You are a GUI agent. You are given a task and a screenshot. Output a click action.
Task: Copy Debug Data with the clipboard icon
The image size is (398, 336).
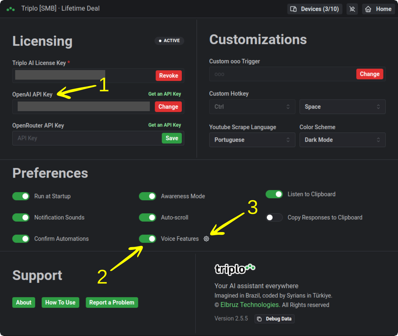coord(260,319)
